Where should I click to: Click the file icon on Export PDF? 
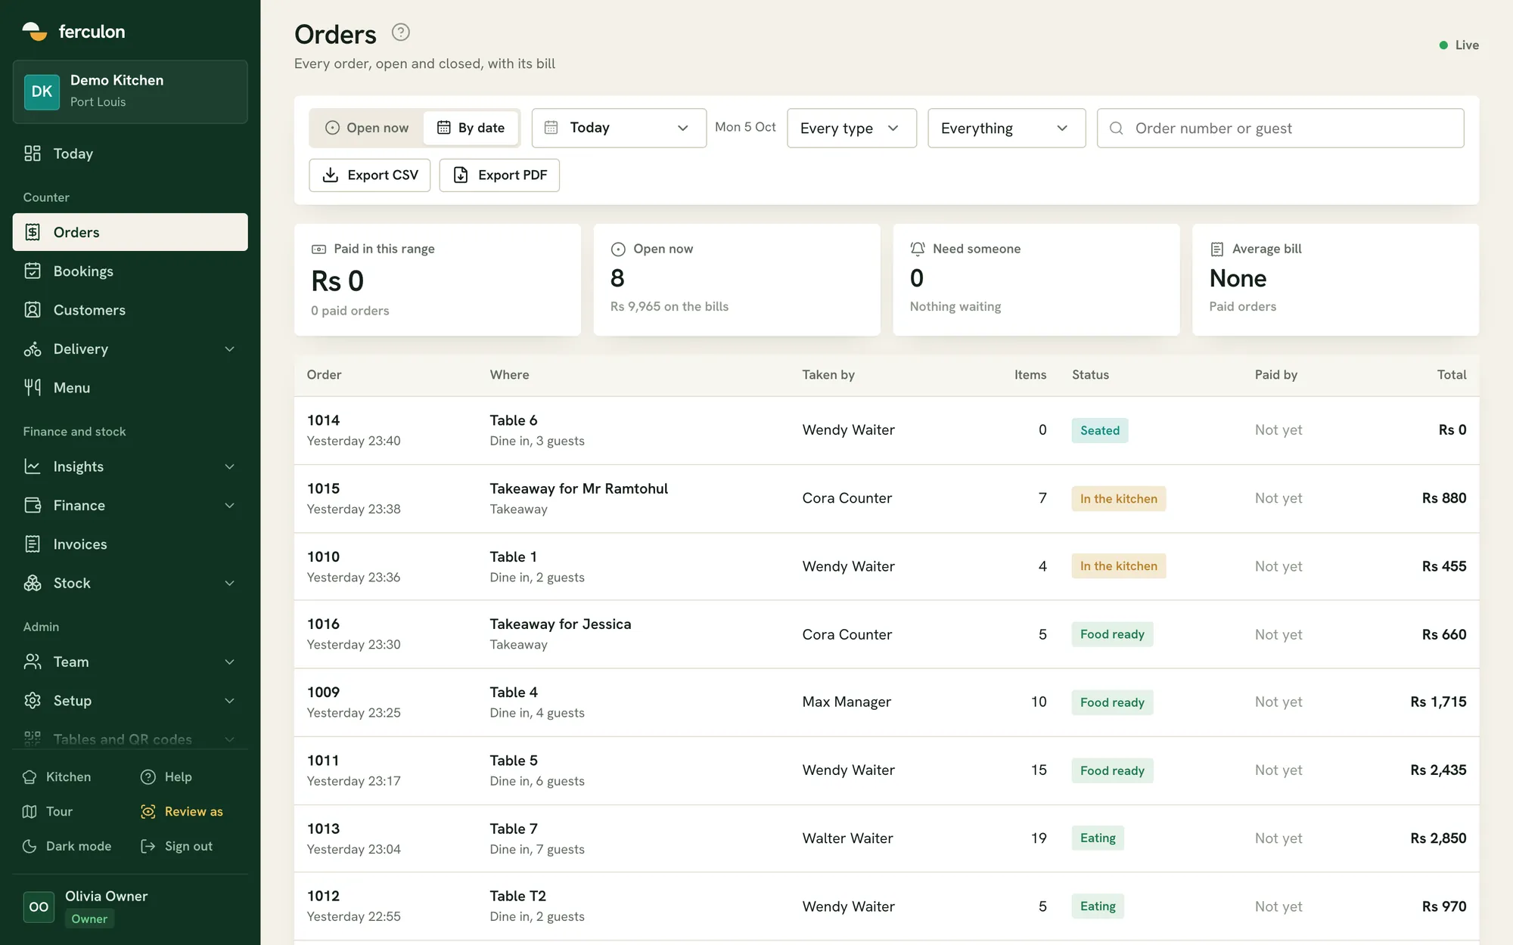click(461, 175)
